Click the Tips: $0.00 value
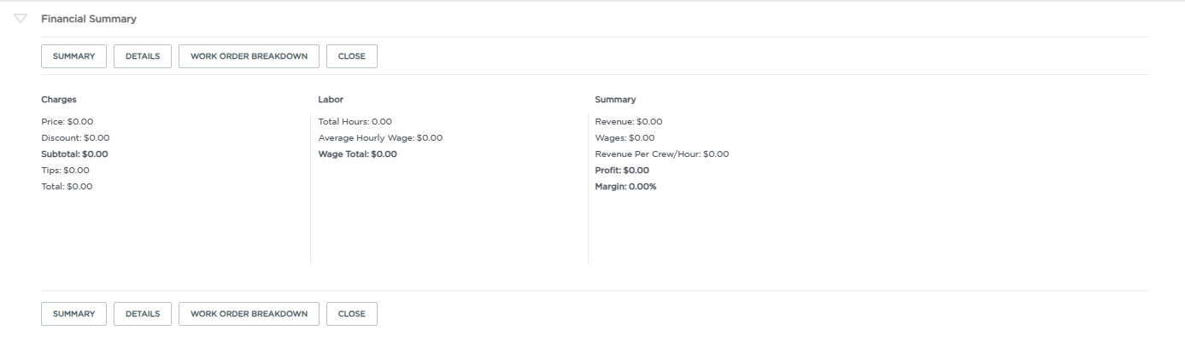 click(65, 171)
